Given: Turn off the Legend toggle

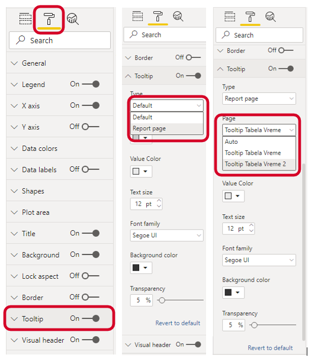Looking at the screenshot, I should (x=91, y=84).
